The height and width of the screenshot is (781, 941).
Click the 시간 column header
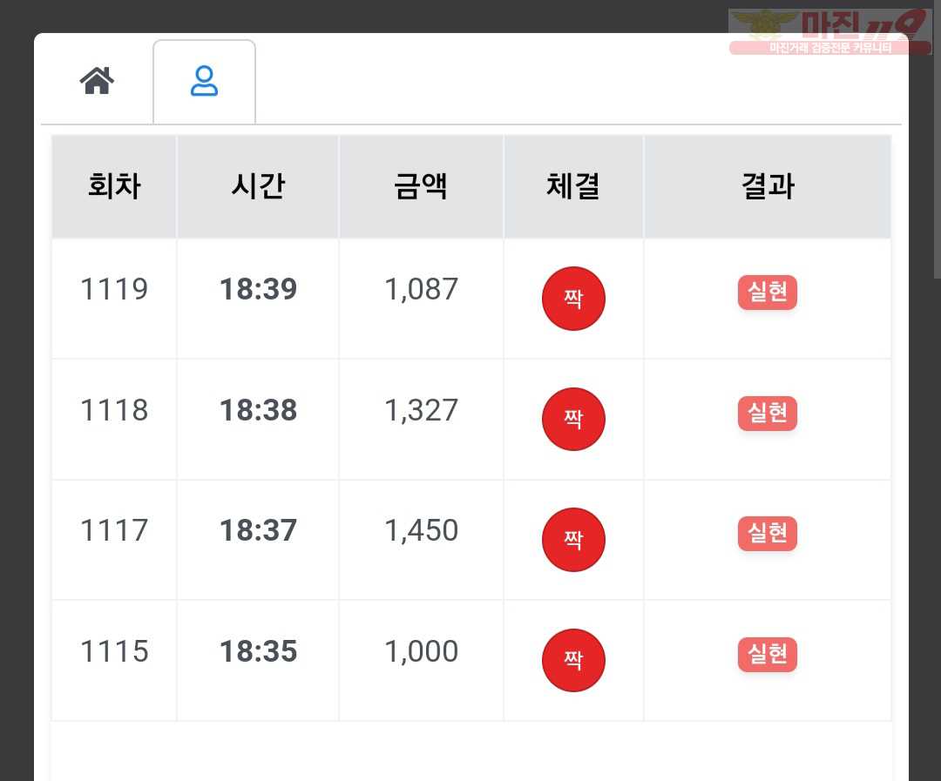pos(258,186)
